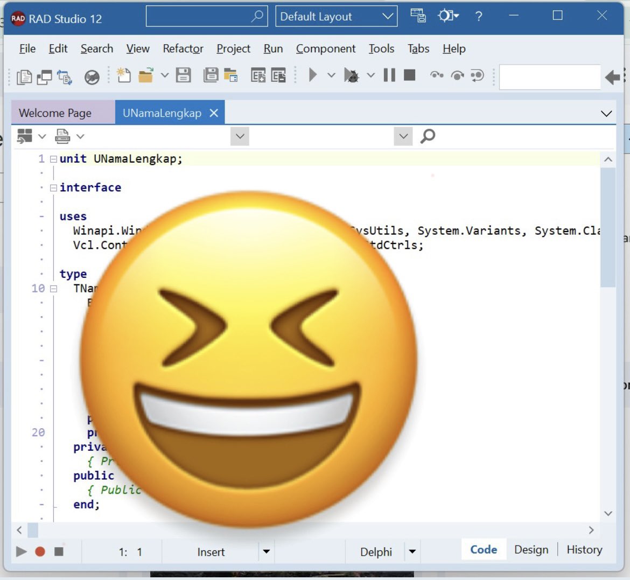Toggle between form and unit icon
This screenshot has height=580, width=630.
[65, 76]
